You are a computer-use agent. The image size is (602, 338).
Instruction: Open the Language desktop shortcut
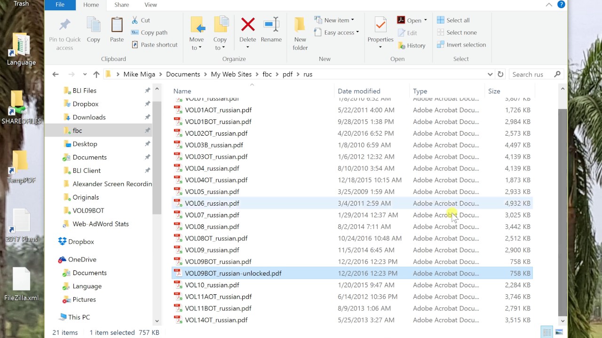coord(21,49)
